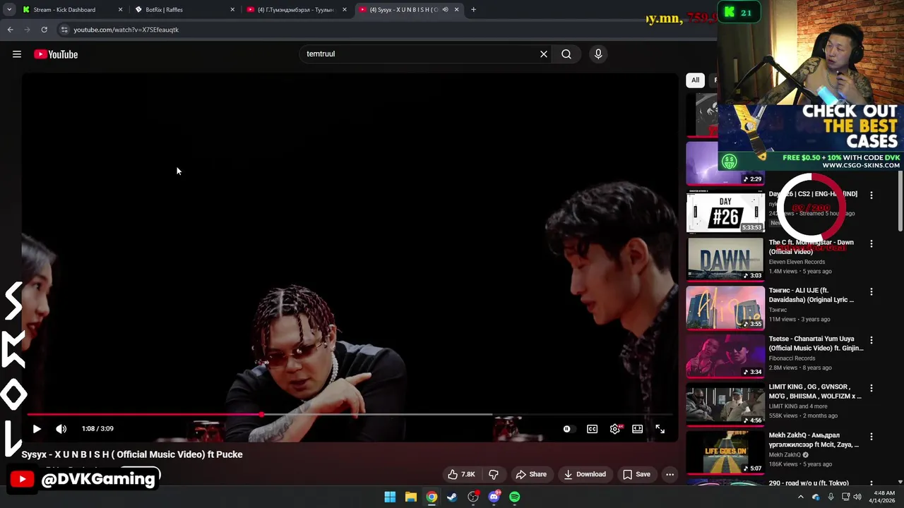The height and width of the screenshot is (508, 904).
Task: Open Eleven Eleven Records channel name
Action: coord(797,262)
